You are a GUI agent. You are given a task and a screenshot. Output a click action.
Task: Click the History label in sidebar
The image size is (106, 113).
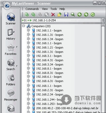coord(11,39)
